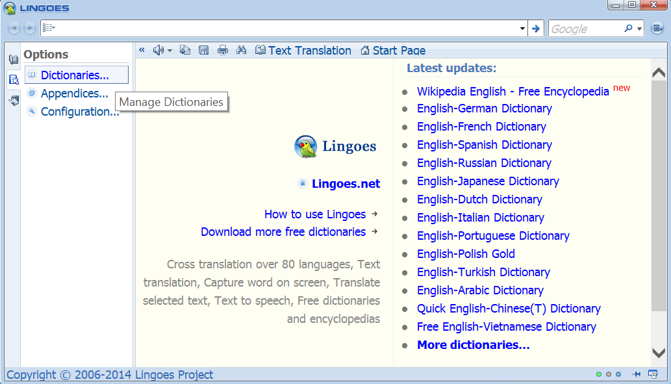
Task: Open the index list icon in the search box
Action: coord(49,28)
